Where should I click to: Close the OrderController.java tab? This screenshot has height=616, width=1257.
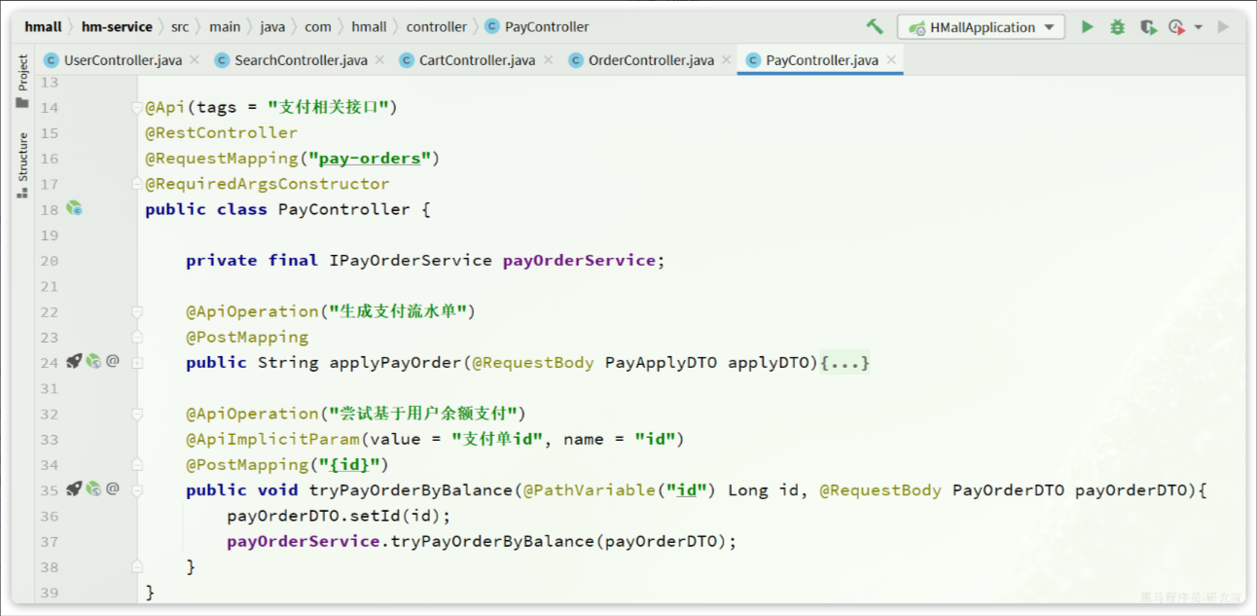[726, 60]
